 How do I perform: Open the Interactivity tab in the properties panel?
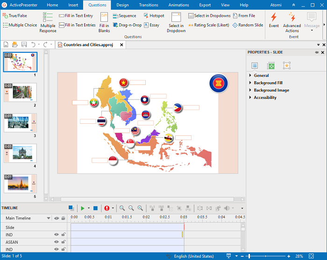click(287, 66)
